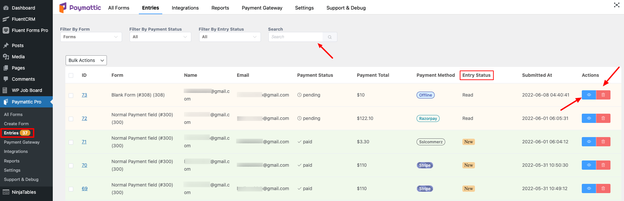Select the checkbox for entry 71
Screen dimensions: 624x201
pyautogui.click(x=71, y=142)
